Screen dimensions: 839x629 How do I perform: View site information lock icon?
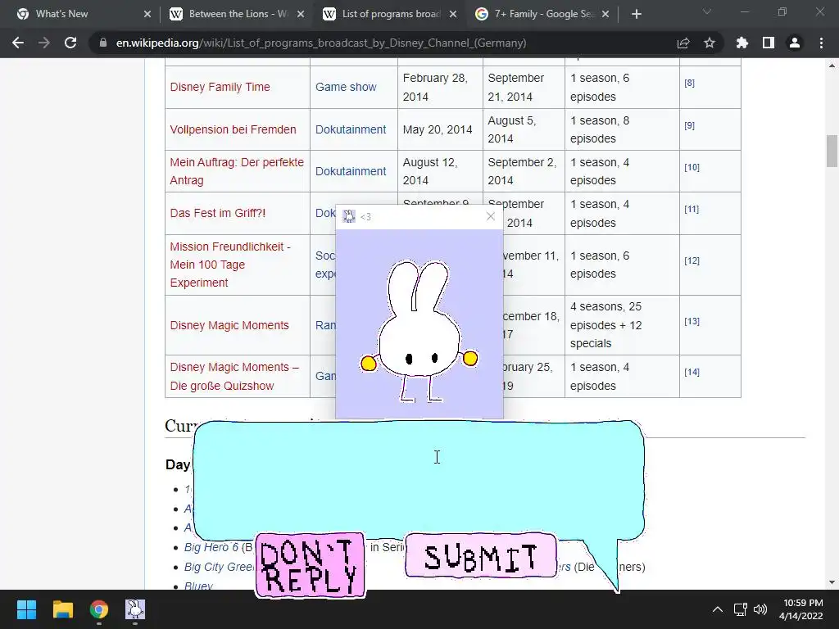pyautogui.click(x=103, y=43)
